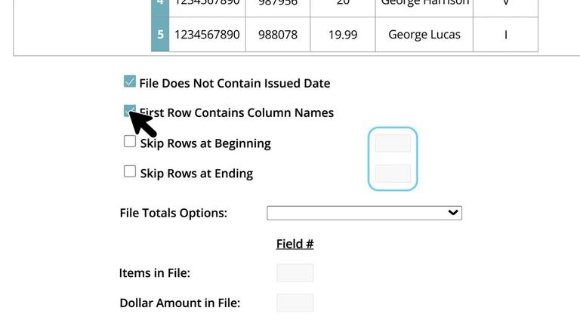
Task: Click the George Lucas cell
Action: point(424,35)
